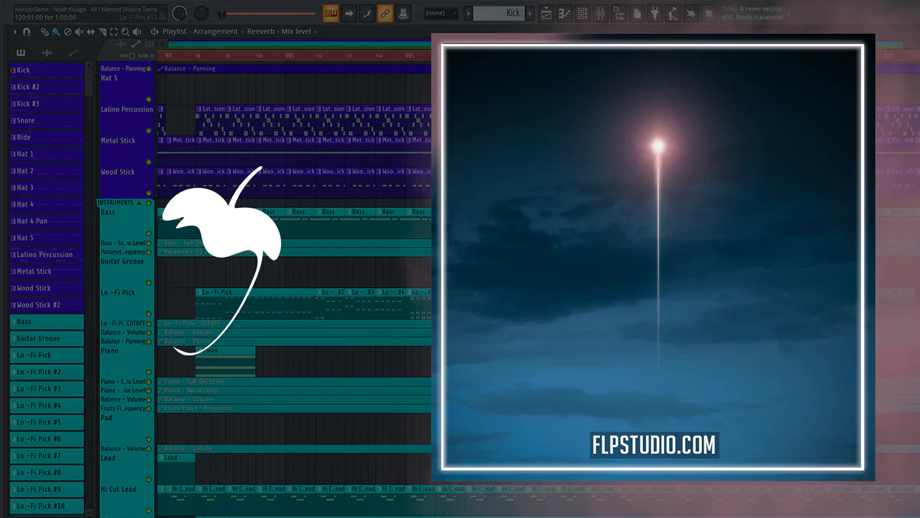This screenshot has width=920, height=518.
Task: Select the Snare pattern in picker
Action: point(47,121)
